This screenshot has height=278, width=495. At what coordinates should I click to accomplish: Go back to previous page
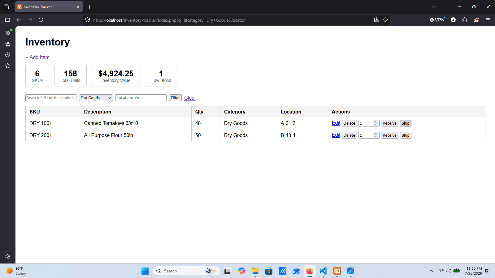(19, 20)
